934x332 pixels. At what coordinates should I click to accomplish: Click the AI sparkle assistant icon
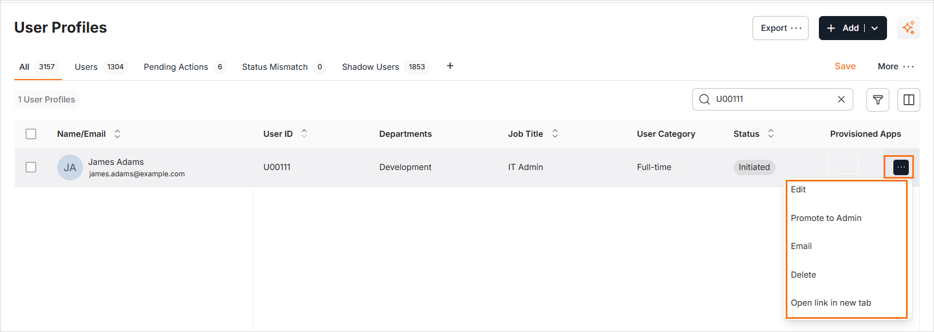908,28
